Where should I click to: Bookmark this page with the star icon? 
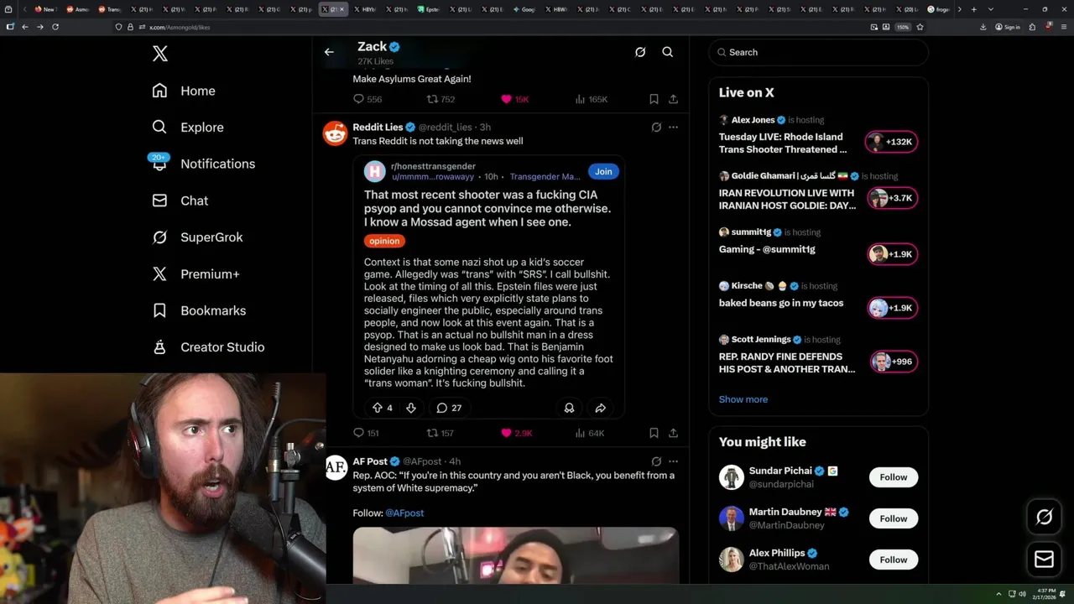[920, 27]
